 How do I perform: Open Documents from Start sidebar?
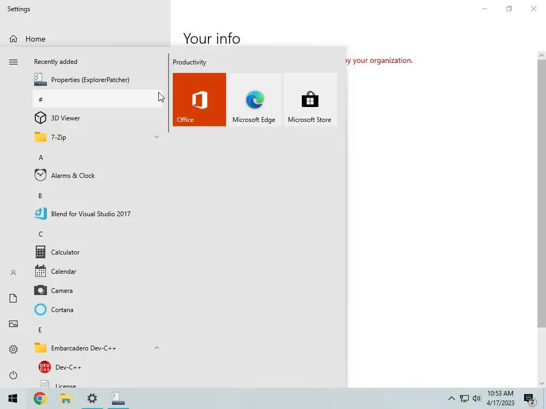click(x=13, y=298)
